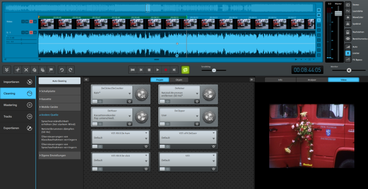Enable the DeClipper on/off switch
368x189 pixels.
(x=164, y=124)
